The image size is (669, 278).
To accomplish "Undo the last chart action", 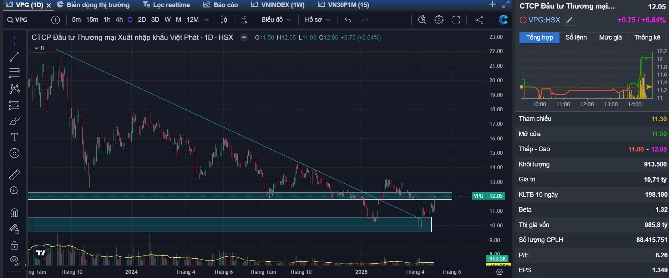I will [x=348, y=20].
